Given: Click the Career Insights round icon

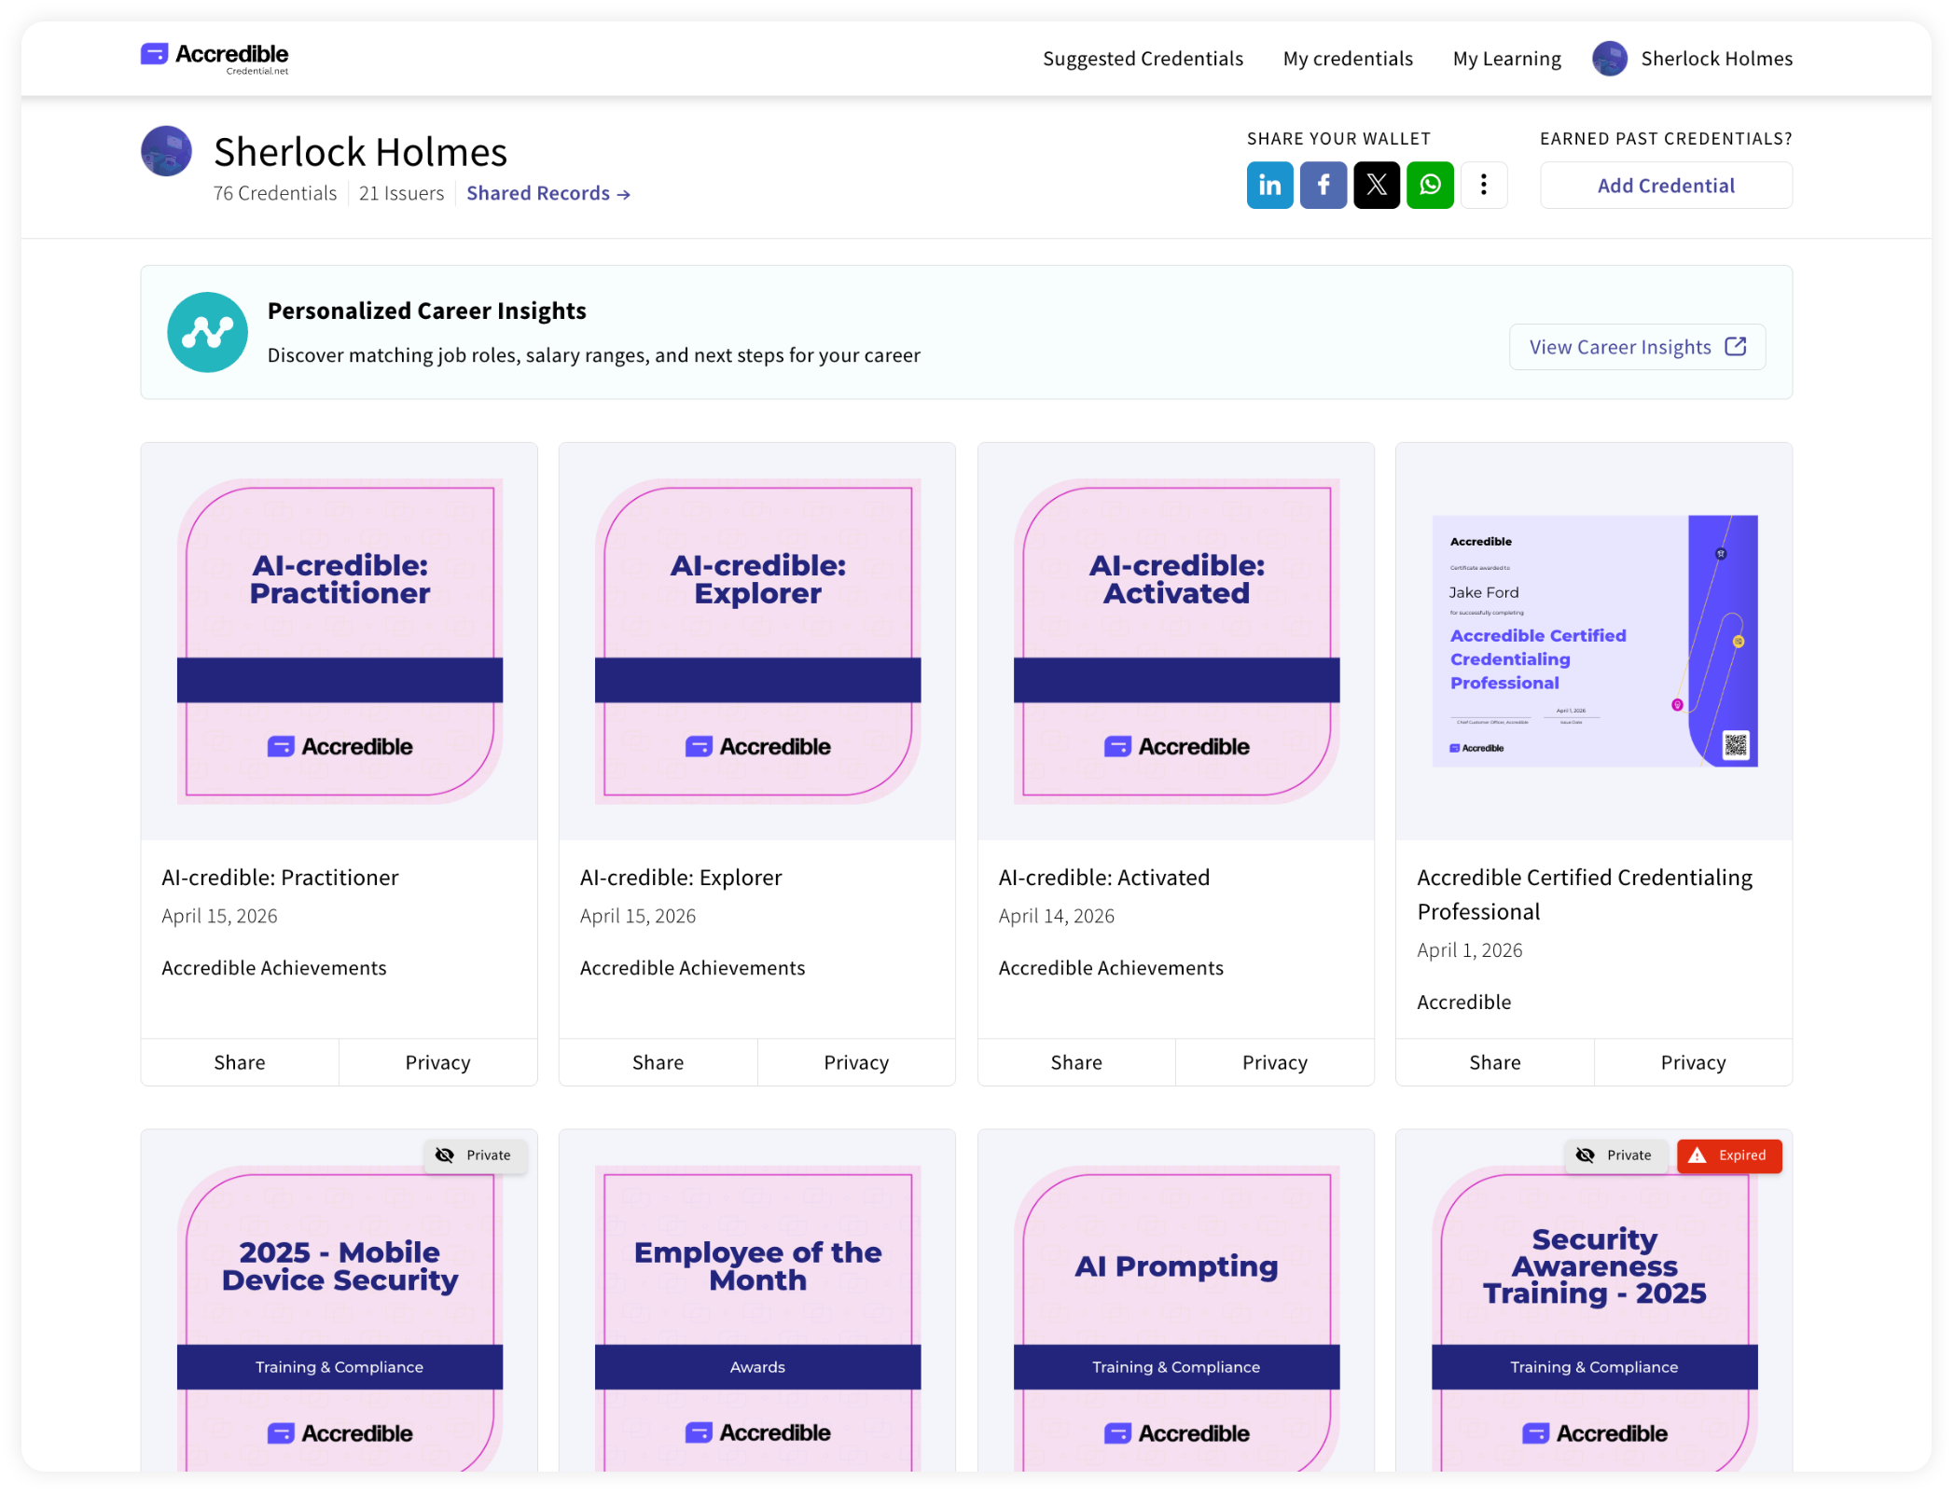Looking at the screenshot, I should click(207, 332).
